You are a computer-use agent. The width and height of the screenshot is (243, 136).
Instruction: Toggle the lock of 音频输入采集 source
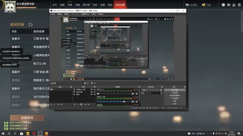coord(94,89)
